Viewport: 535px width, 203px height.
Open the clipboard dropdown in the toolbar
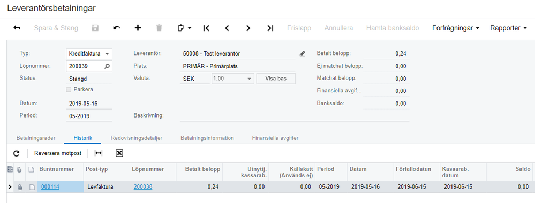(x=185, y=28)
